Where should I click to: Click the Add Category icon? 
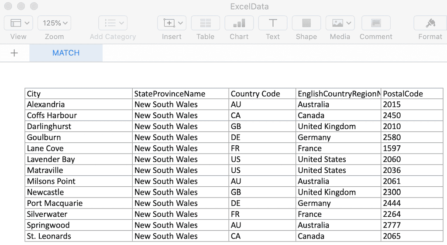[113, 23]
